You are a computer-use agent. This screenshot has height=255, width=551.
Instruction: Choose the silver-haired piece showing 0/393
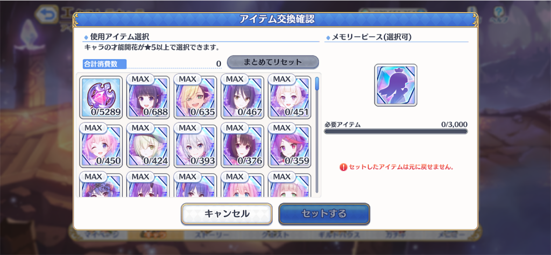tap(195, 146)
